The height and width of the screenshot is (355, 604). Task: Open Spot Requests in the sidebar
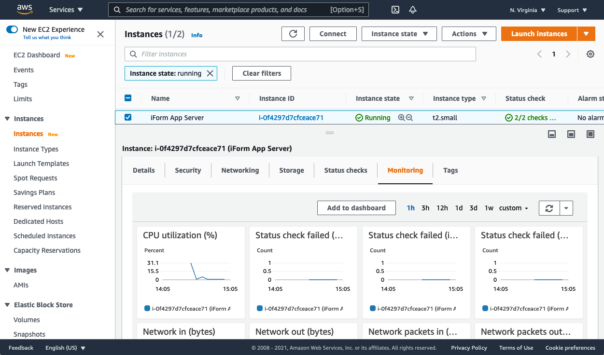[35, 178]
